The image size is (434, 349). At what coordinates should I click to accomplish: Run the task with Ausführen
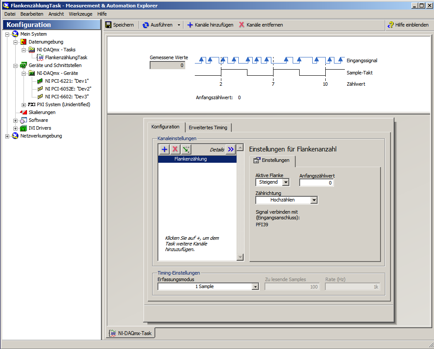click(x=157, y=25)
